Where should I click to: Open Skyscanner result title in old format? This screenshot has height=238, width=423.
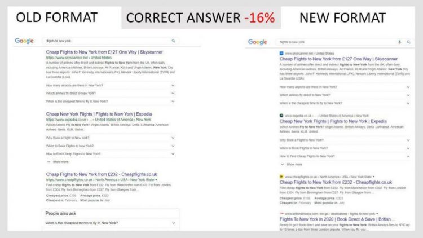pos(104,52)
